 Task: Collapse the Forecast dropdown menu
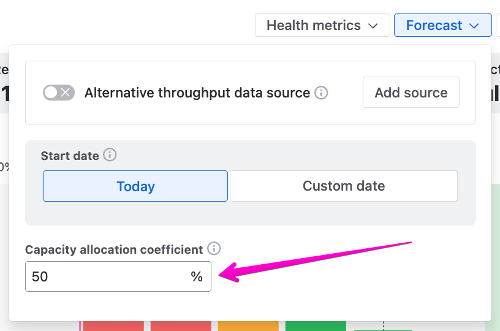[442, 26]
